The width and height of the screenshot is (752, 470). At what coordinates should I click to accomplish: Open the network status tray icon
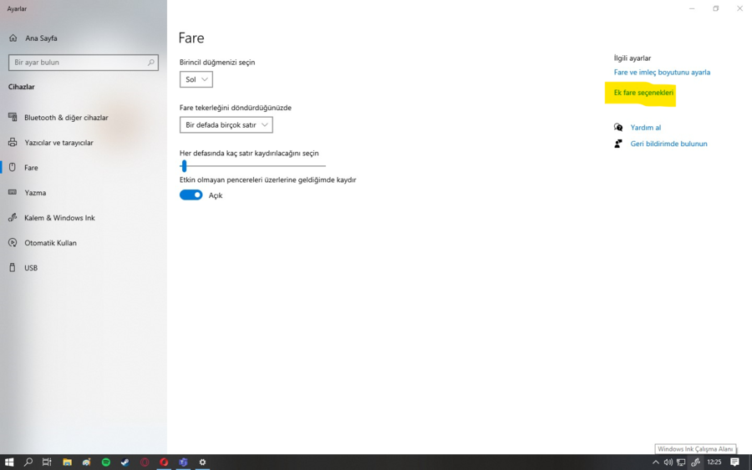(x=680, y=462)
